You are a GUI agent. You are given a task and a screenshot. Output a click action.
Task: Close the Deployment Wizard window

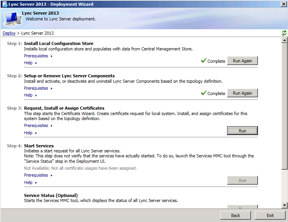(284, 4)
